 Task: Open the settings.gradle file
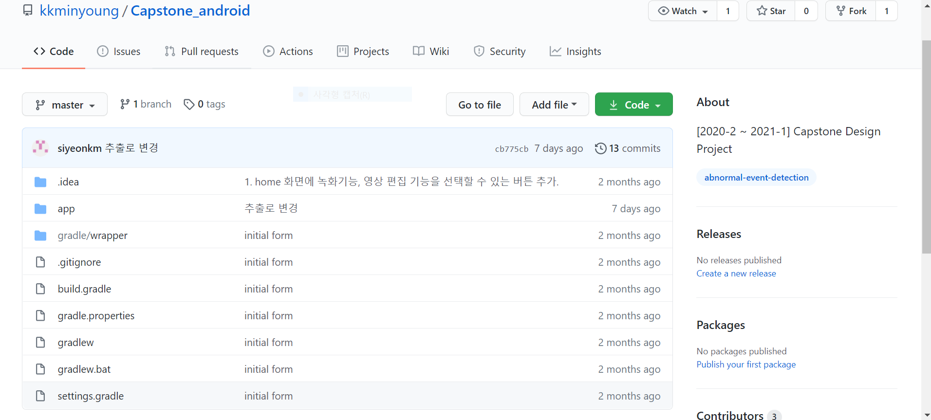coord(91,396)
